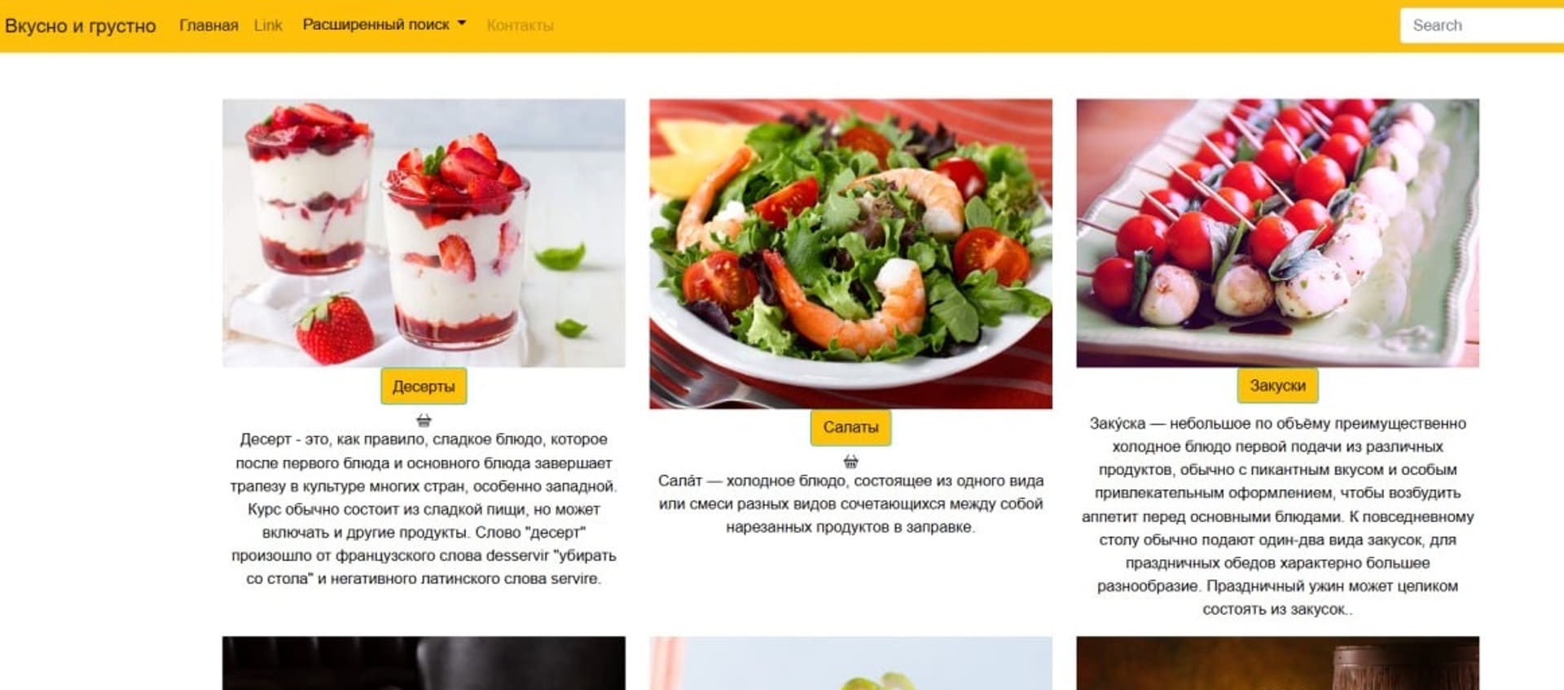Click the Салат description paragraph

coord(850,504)
